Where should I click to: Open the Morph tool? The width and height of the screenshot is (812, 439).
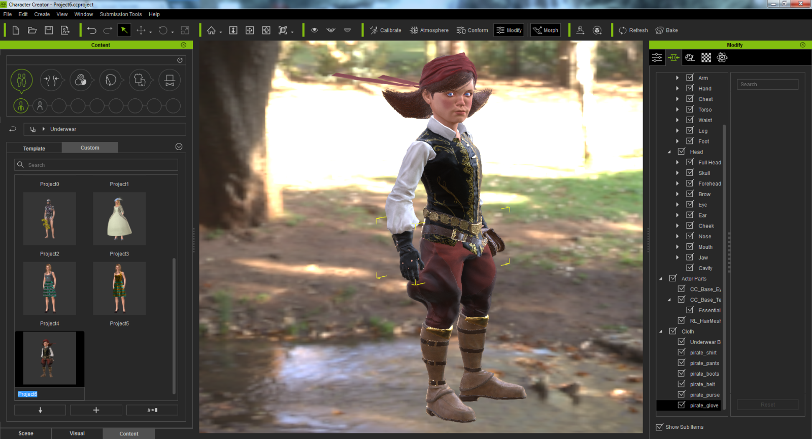coord(546,30)
